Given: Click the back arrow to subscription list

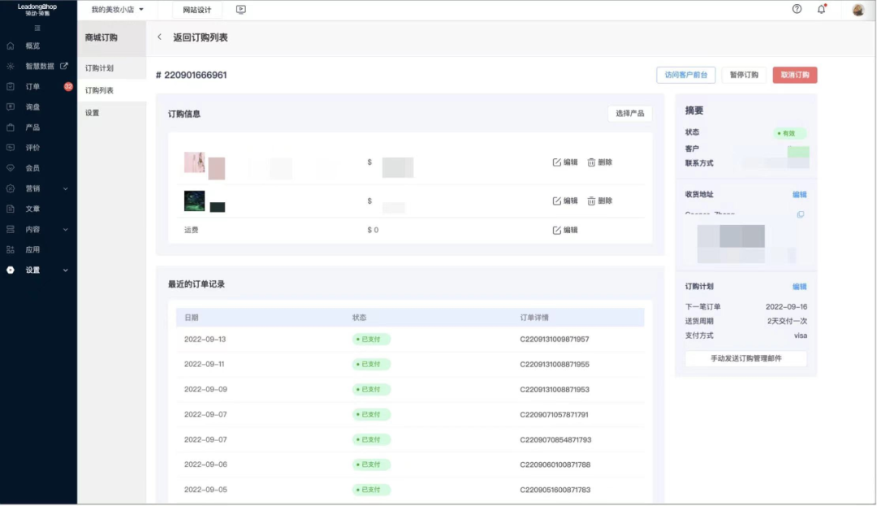Looking at the screenshot, I should point(159,37).
